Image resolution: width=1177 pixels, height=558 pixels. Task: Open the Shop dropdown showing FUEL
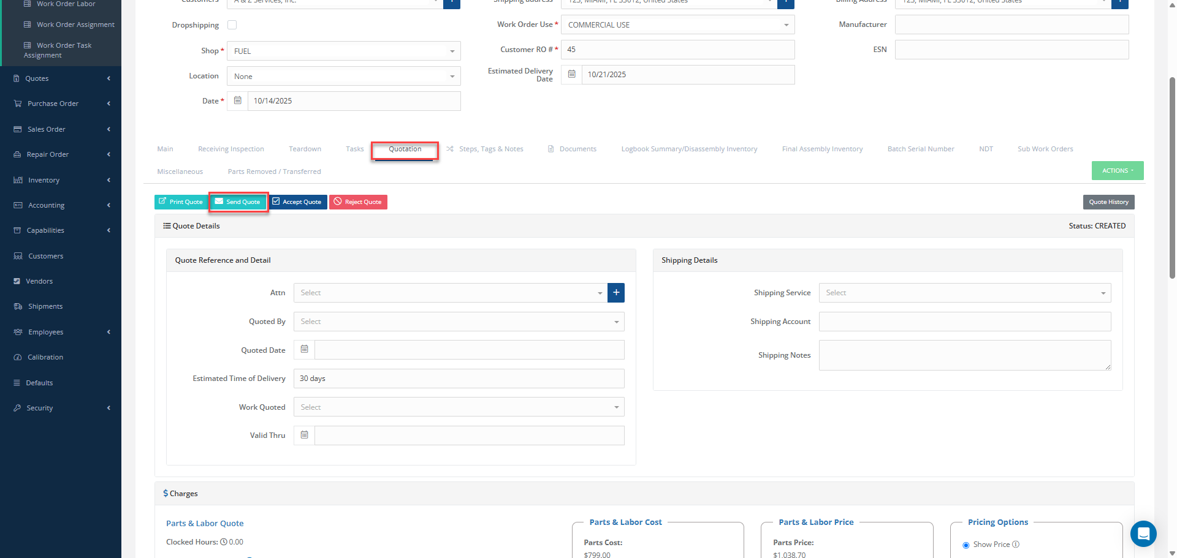[343, 51]
